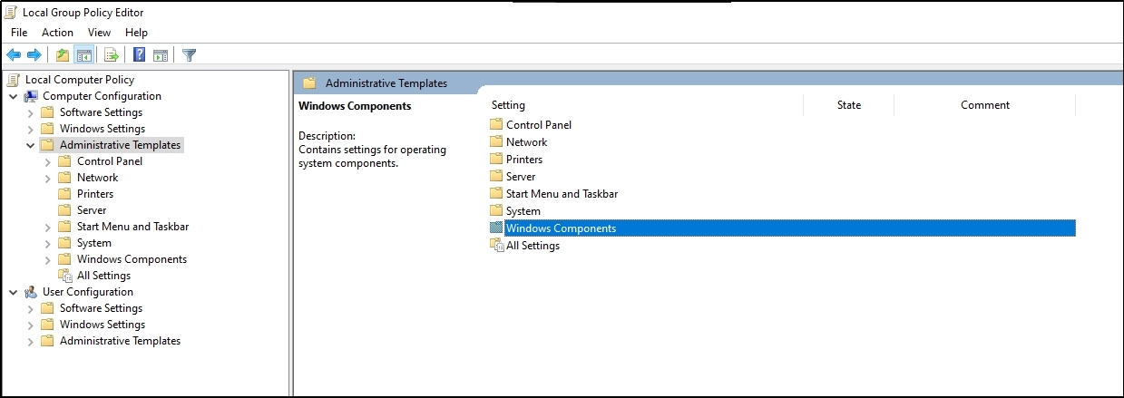Expand Administrative Templates under User Configuration
Screen dimensions: 1124x398
point(30,341)
